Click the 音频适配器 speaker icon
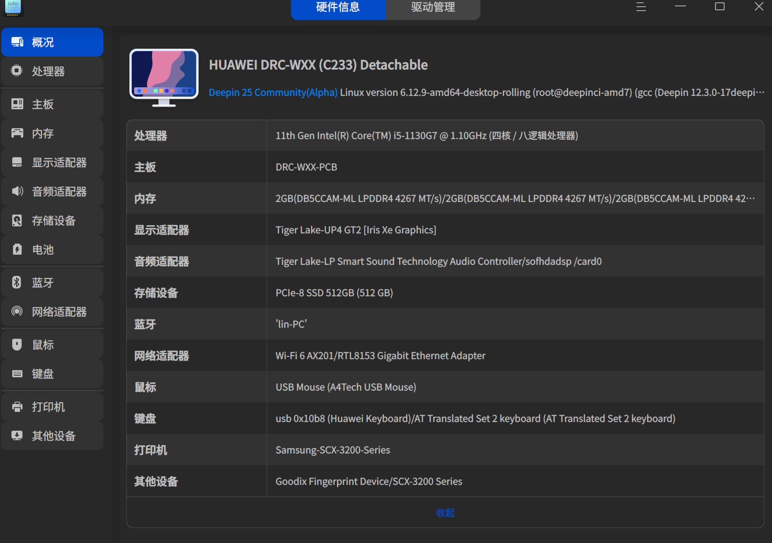This screenshot has width=772, height=543. (x=17, y=191)
